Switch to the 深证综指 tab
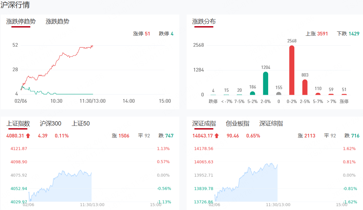This screenshot has width=363, height=210. coord(271,124)
